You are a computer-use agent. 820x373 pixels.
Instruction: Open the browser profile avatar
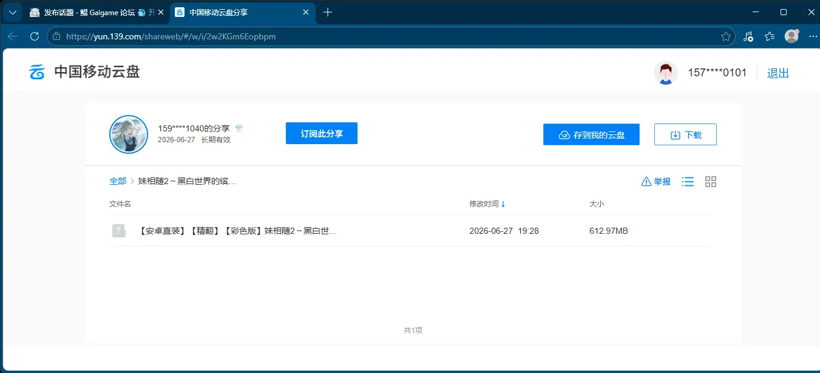point(791,36)
